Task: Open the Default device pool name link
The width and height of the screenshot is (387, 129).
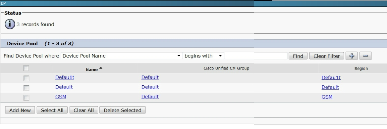Action: tap(64, 87)
